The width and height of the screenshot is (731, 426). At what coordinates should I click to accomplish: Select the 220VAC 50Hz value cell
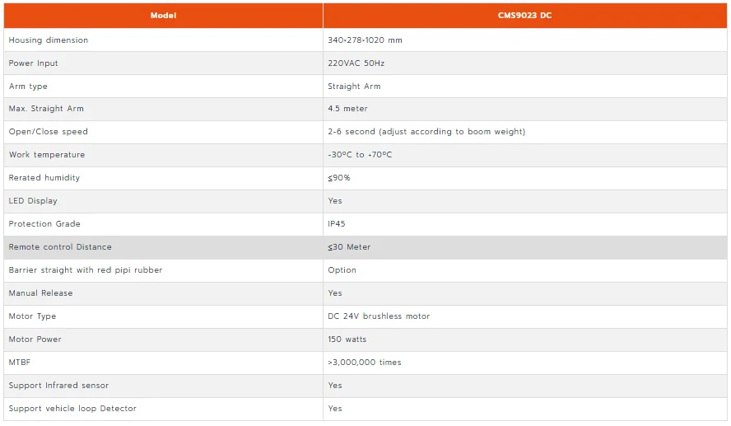[x=525, y=63]
